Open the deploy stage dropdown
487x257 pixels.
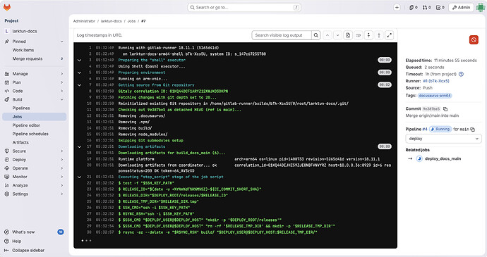[x=443, y=139]
